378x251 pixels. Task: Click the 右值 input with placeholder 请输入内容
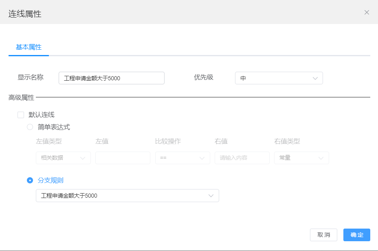pyautogui.click(x=242, y=158)
